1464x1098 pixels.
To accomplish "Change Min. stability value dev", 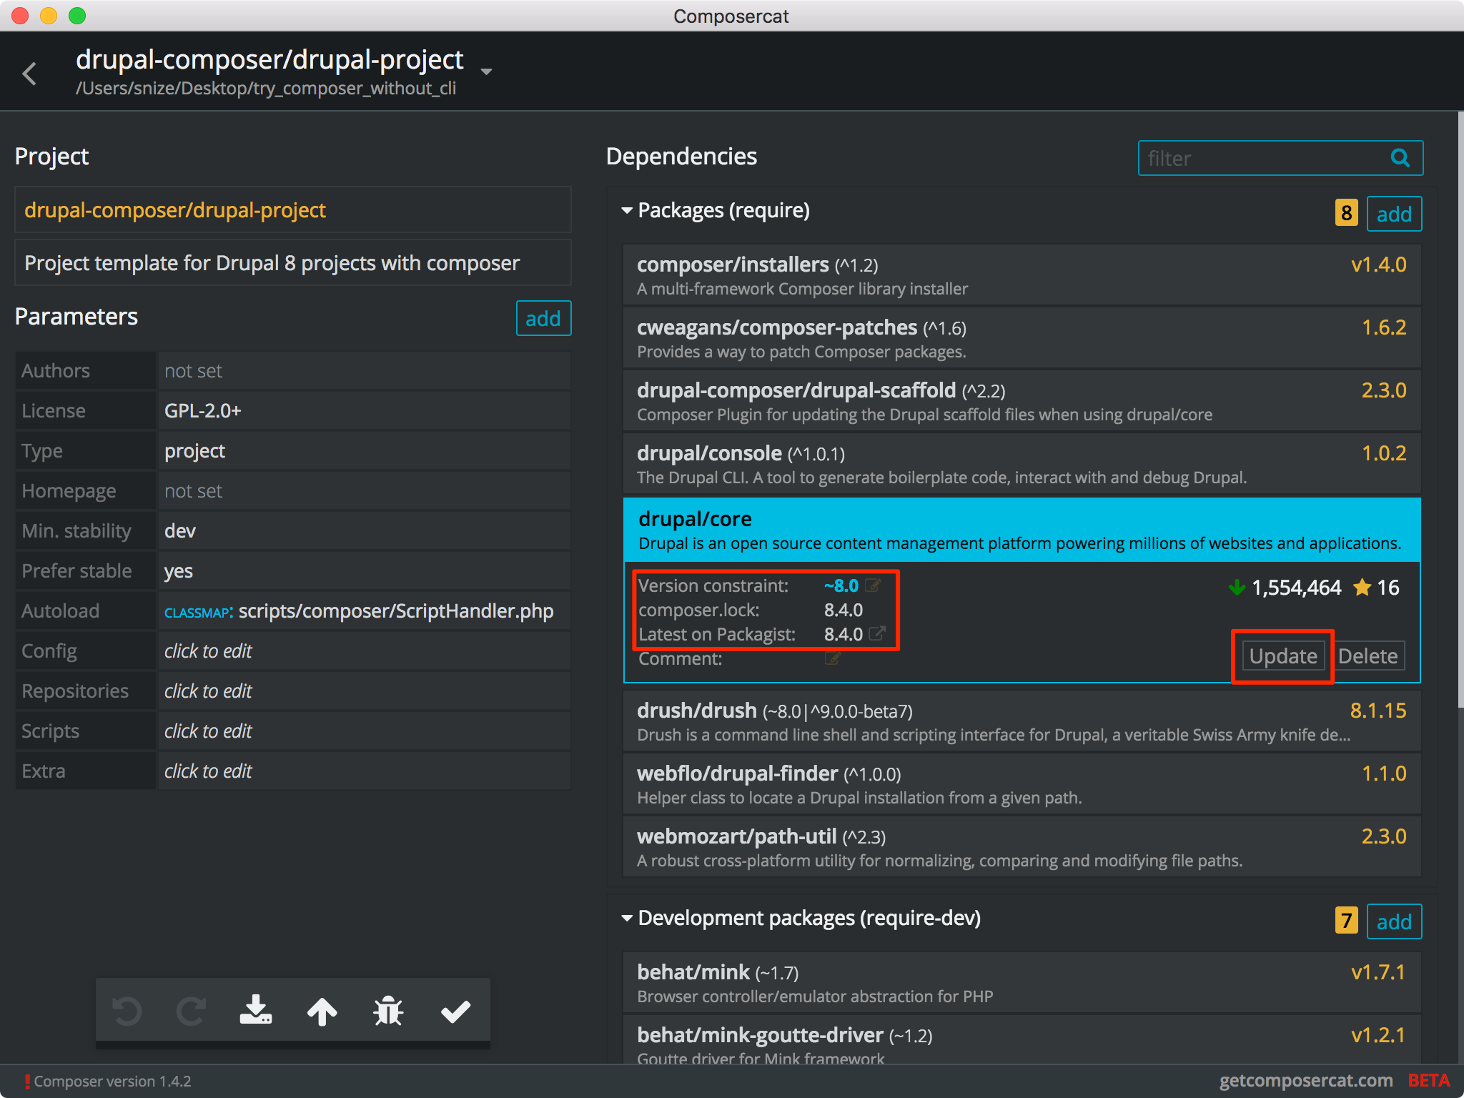I will click(x=364, y=530).
